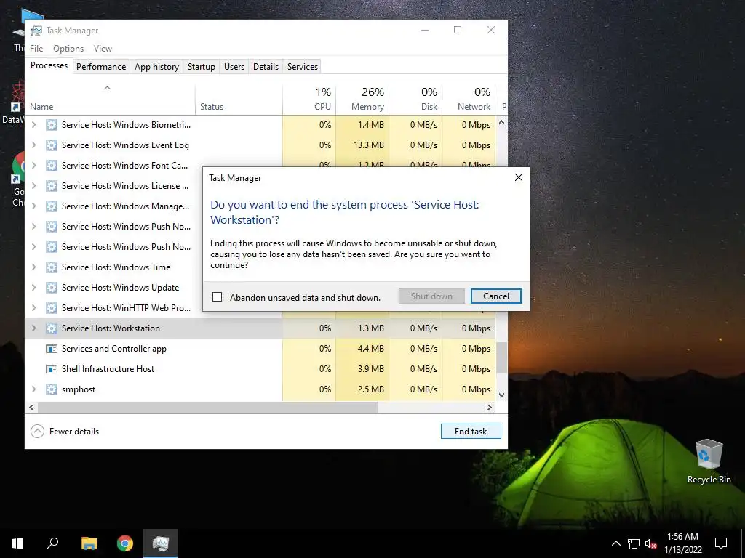
Task: Open the File menu
Action: pos(36,49)
